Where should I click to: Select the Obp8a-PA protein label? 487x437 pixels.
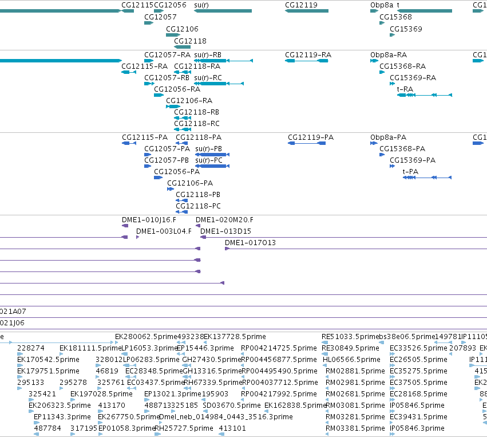(388, 137)
